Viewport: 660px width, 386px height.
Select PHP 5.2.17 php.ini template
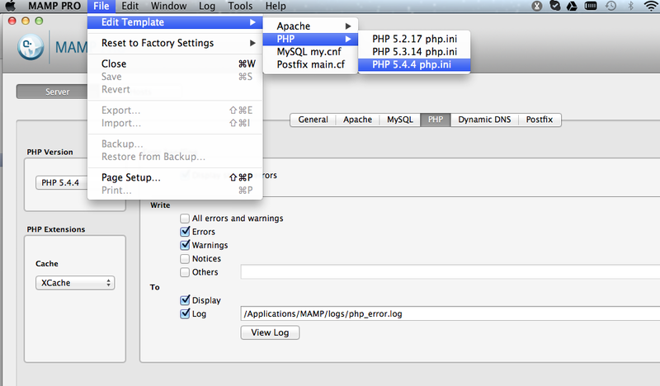(414, 39)
